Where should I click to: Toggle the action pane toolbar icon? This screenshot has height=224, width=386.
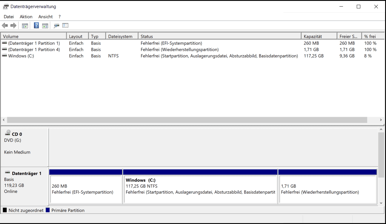click(45, 26)
